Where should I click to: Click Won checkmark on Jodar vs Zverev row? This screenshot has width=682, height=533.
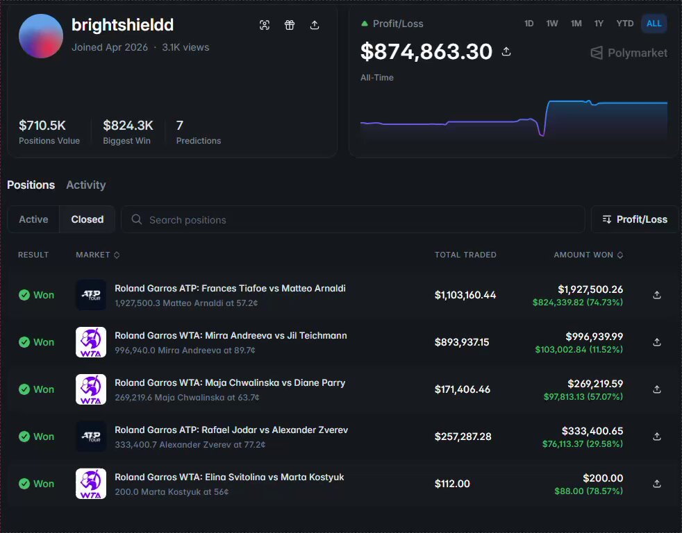click(24, 437)
